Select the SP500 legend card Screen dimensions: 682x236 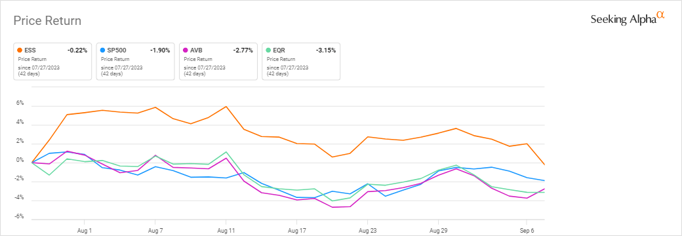(135, 61)
